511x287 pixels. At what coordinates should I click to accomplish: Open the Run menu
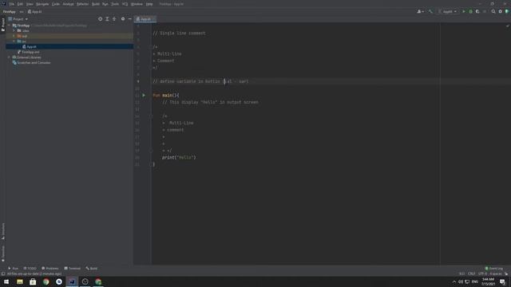click(x=105, y=4)
